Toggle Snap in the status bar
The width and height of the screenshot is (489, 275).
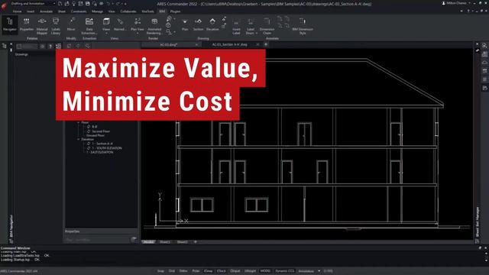point(161,271)
